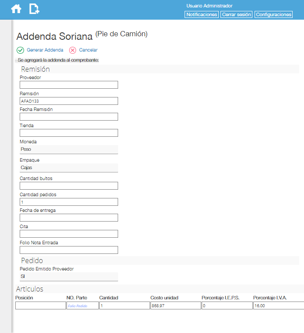Focus the Fecha Remisión field
The height and width of the screenshot is (333, 304).
pyautogui.click(x=69, y=117)
